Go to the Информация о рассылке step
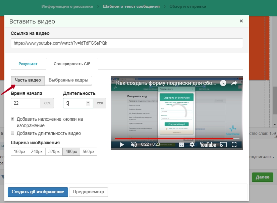This screenshot has height=203, width=277. click(67, 6)
